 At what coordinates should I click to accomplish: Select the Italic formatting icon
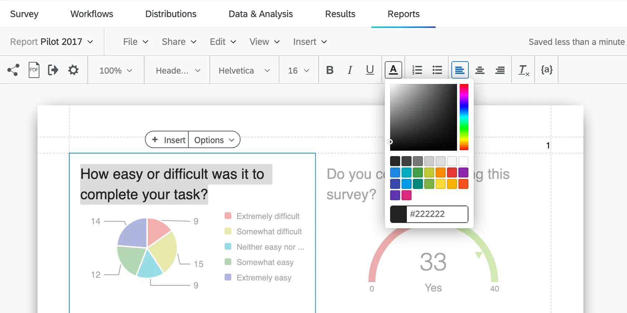(x=350, y=70)
